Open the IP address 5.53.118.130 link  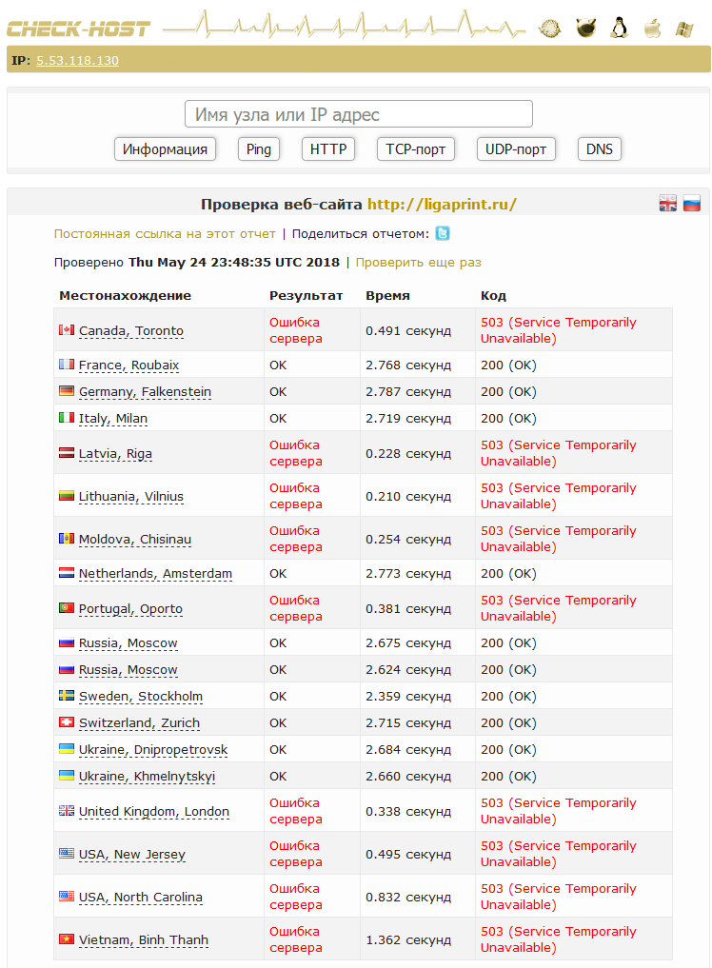coord(77,61)
